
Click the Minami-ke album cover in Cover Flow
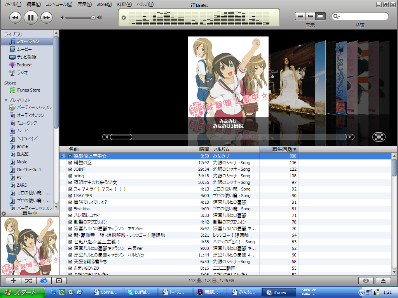click(228, 77)
